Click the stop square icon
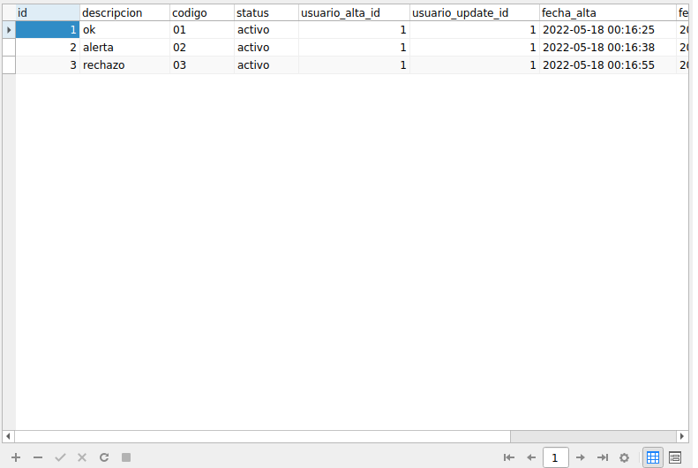This screenshot has height=468, width=698. (x=126, y=457)
